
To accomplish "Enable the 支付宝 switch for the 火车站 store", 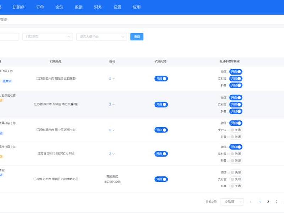I will tap(236, 154).
